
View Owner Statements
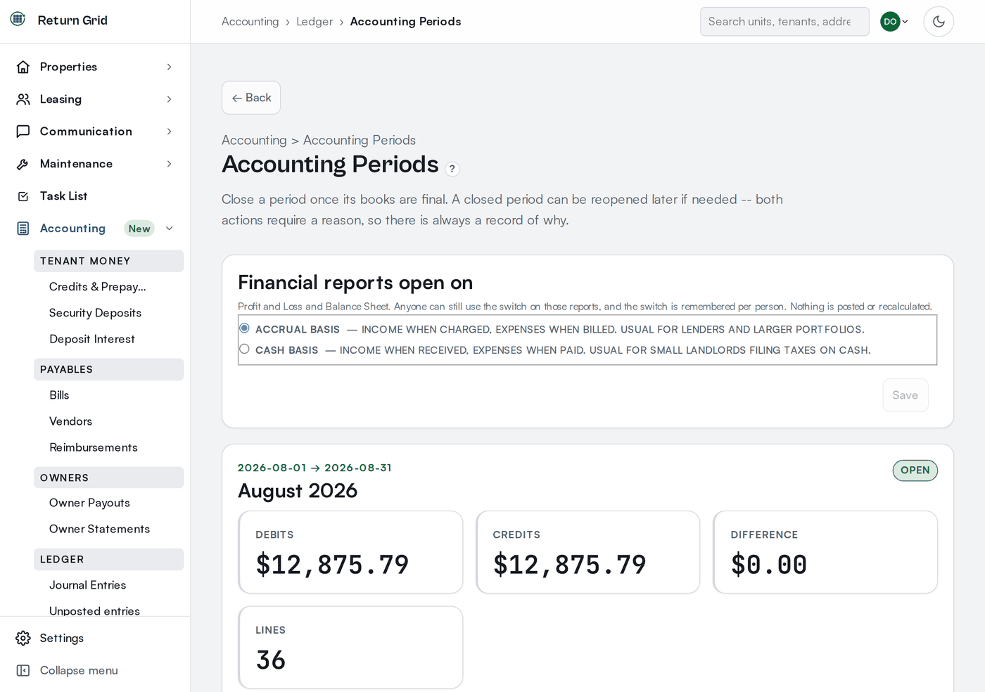[99, 529]
